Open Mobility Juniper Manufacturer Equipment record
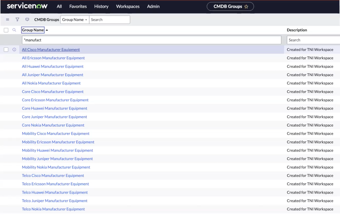This screenshot has height=222, width=340. (57, 159)
